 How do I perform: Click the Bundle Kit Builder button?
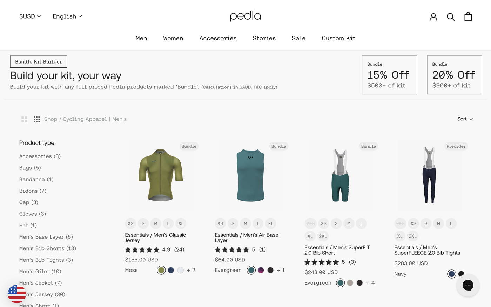click(x=39, y=61)
